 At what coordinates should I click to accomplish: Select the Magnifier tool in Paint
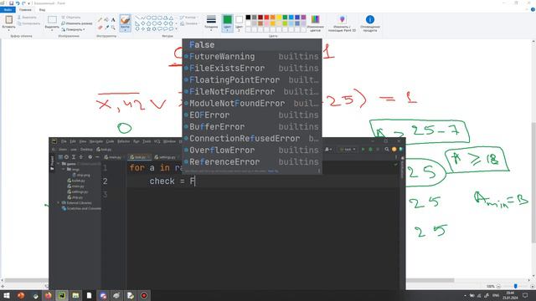coord(113,28)
